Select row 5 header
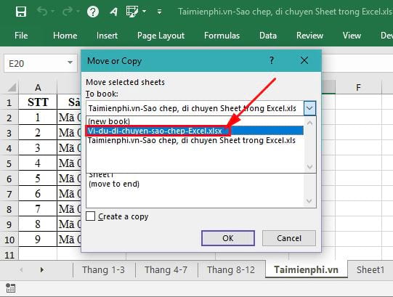 coord(9,163)
